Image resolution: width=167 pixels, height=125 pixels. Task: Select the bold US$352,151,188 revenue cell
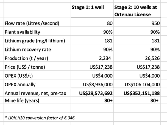point(137,93)
